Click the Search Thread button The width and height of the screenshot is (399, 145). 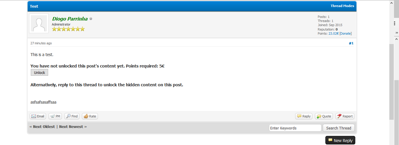pyautogui.click(x=339, y=128)
